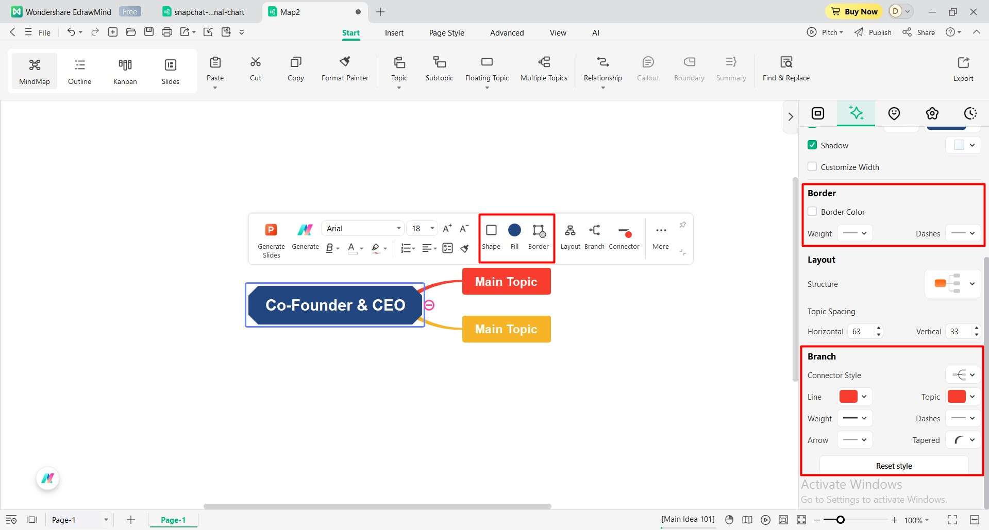
Task: Switch to MindMap view mode
Action: [35, 71]
